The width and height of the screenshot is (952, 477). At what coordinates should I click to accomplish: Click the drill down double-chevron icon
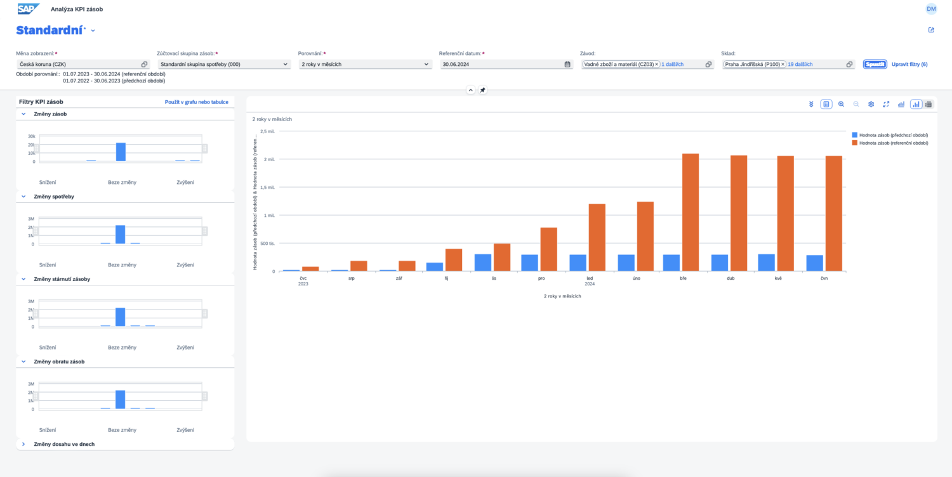tap(811, 104)
